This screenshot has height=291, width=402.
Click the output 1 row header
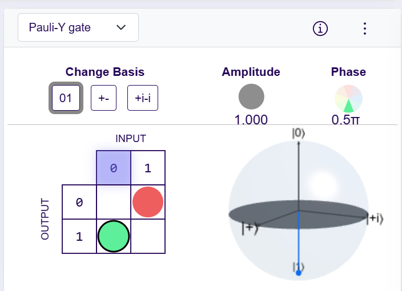(79, 236)
